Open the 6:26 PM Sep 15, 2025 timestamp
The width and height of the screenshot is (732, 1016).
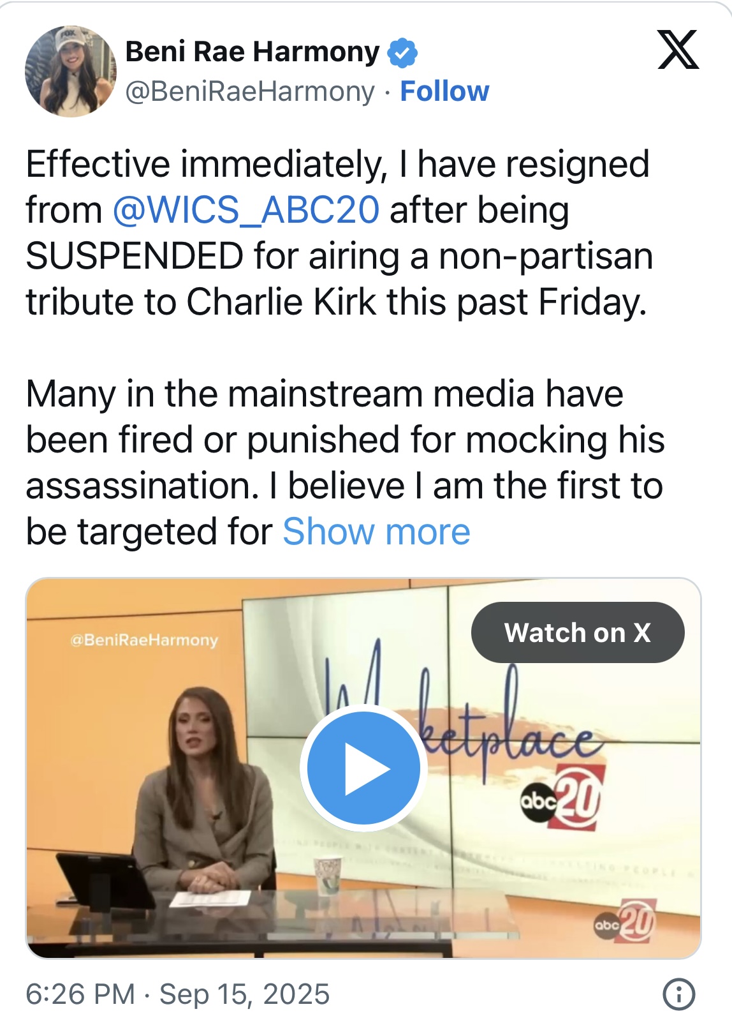point(178,994)
